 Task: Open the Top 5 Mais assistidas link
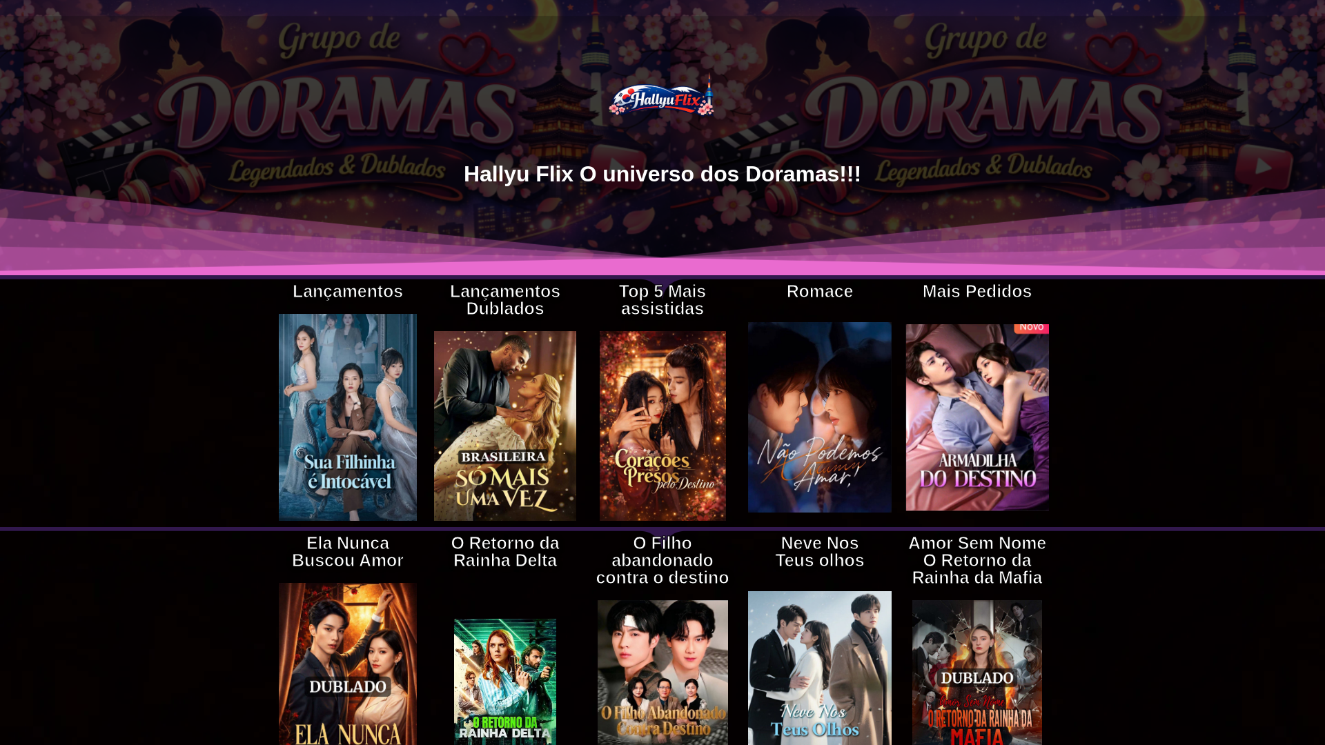[662, 299]
